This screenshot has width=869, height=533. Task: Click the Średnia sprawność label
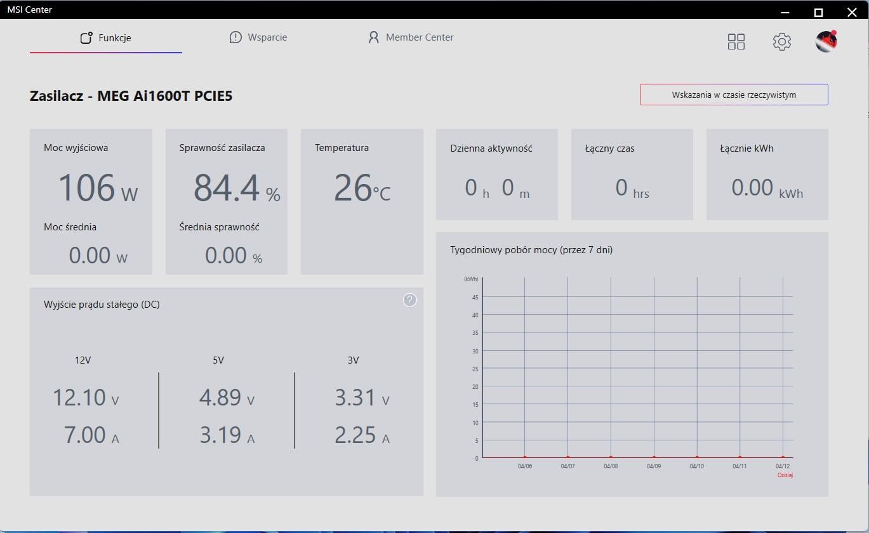tap(219, 227)
